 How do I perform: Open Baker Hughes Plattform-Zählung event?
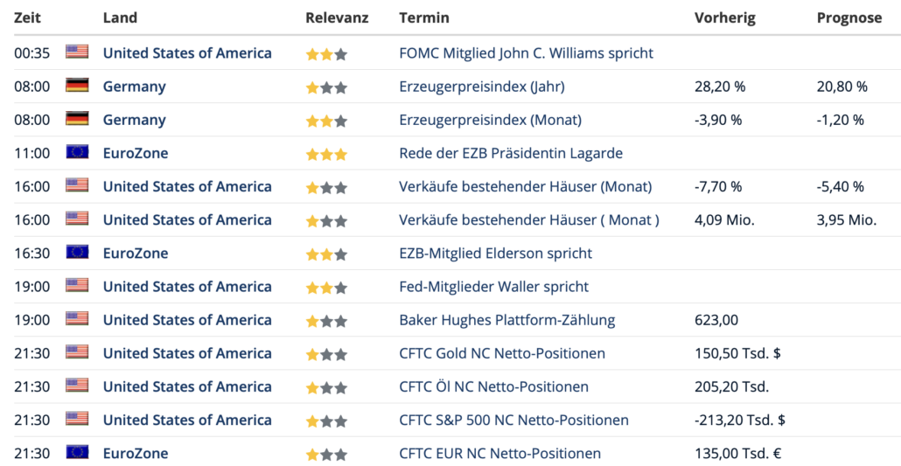(x=506, y=320)
